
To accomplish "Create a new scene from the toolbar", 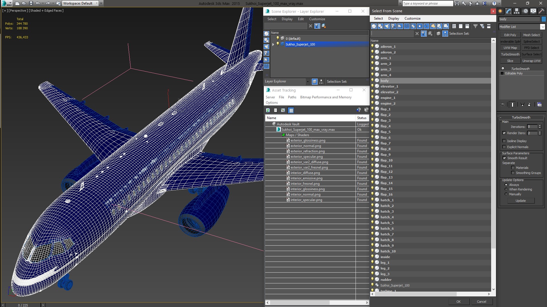I will 17,3.
